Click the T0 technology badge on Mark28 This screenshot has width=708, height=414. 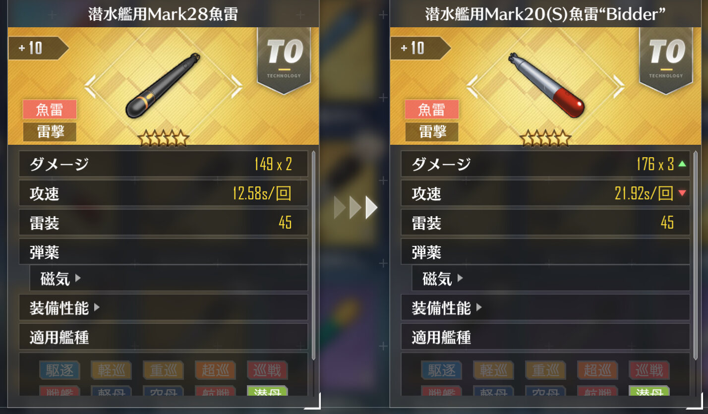coord(284,59)
